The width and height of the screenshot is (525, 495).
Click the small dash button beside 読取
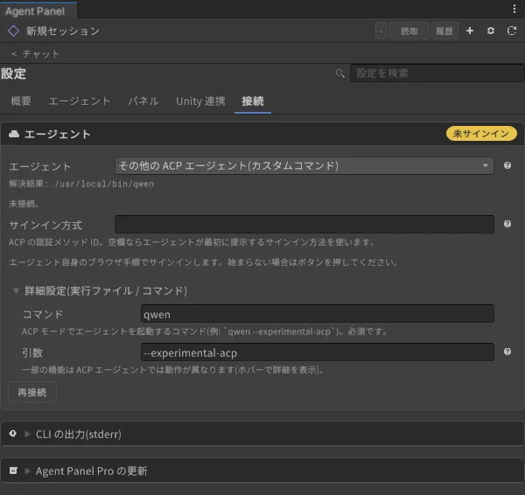click(381, 31)
